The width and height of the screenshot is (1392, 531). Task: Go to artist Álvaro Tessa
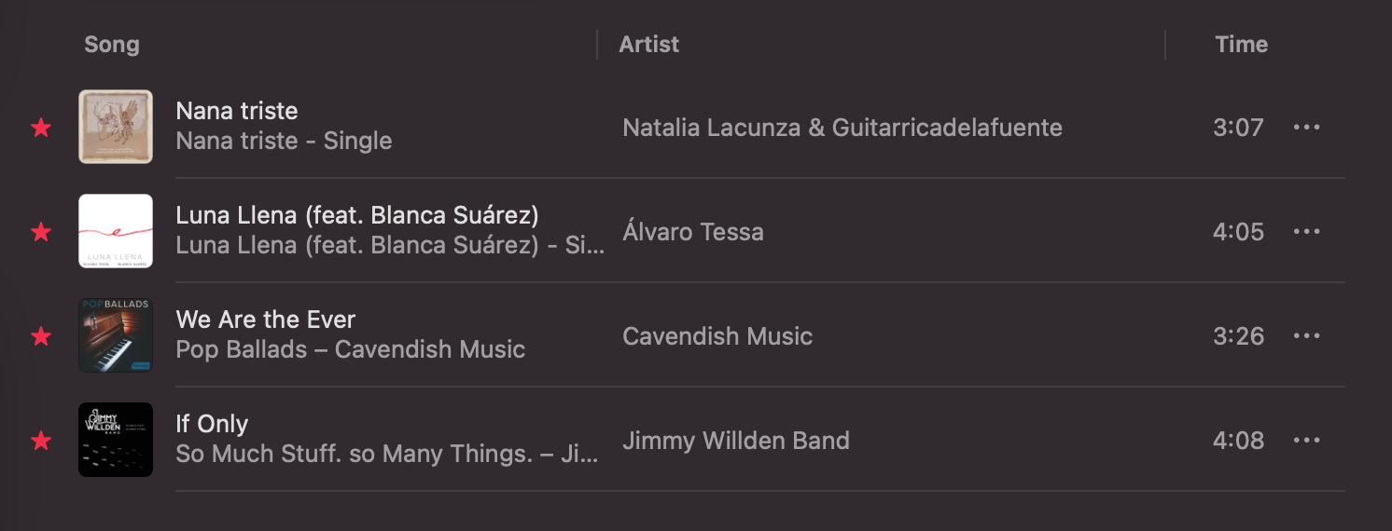[692, 232]
